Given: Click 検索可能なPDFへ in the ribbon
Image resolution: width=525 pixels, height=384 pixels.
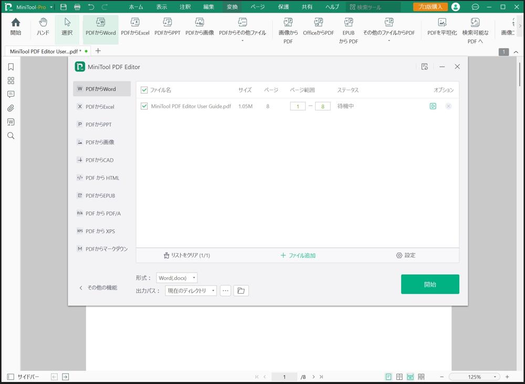Looking at the screenshot, I should (475, 30).
